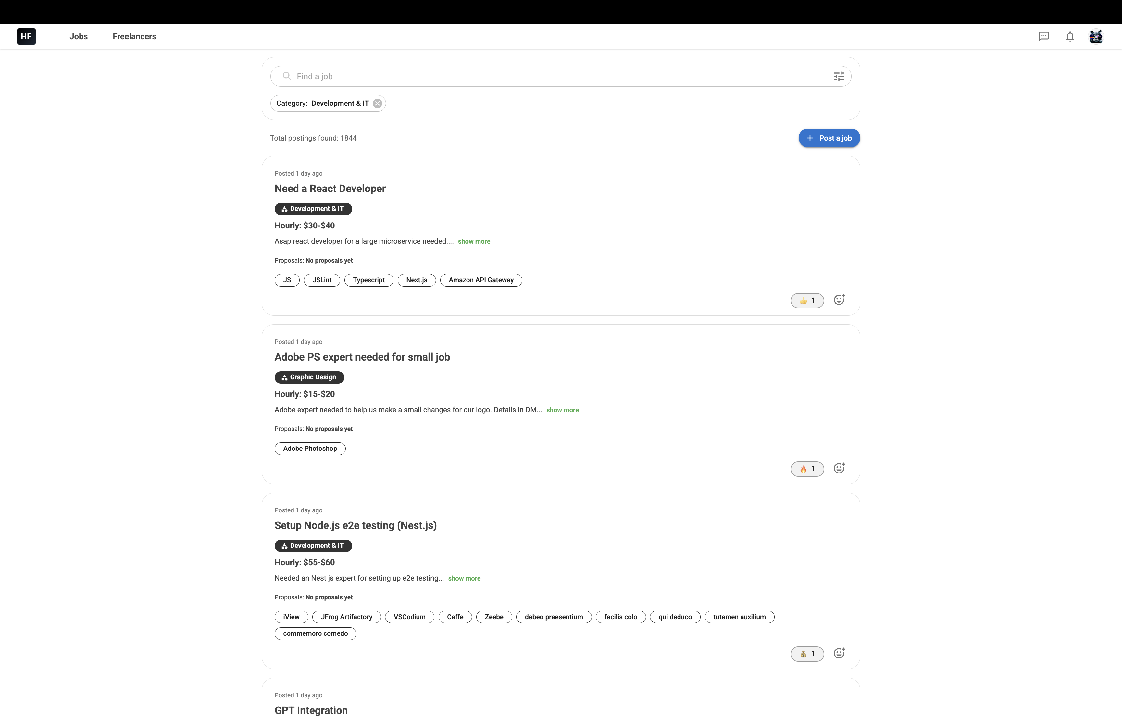Open messages using the chat bubble icon

[1044, 36]
